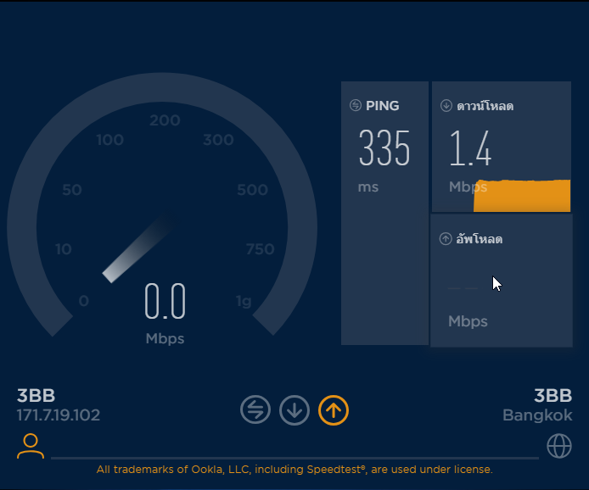Click the ดาวน์โหลด download label

tap(485, 106)
